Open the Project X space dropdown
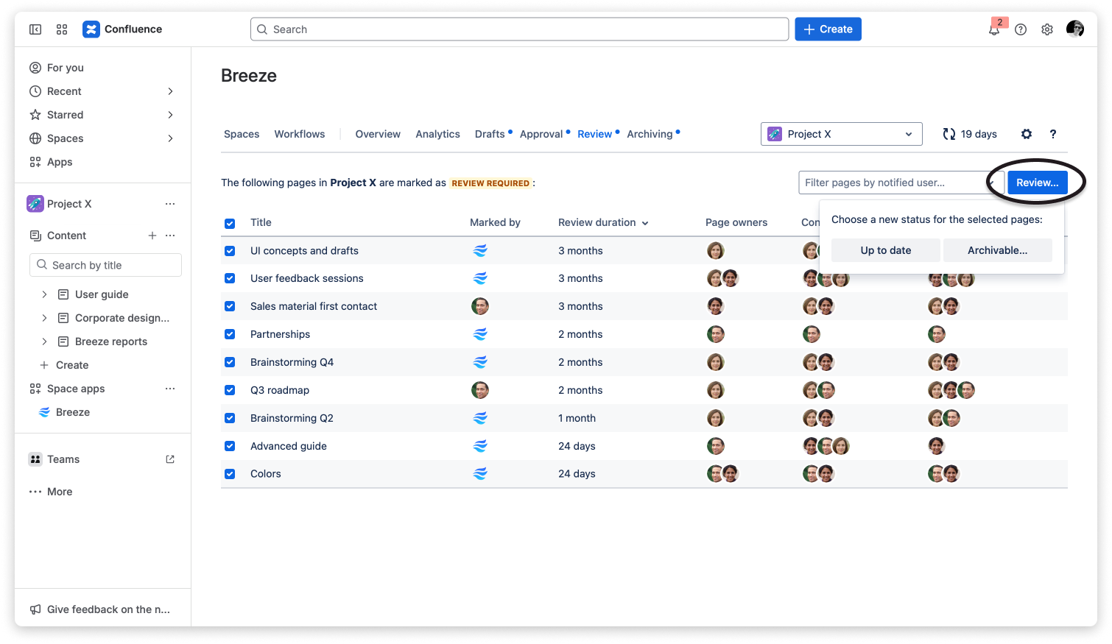This screenshot has width=1112, height=644. click(x=840, y=134)
